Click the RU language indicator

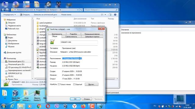pyautogui.click(x=155, y=106)
